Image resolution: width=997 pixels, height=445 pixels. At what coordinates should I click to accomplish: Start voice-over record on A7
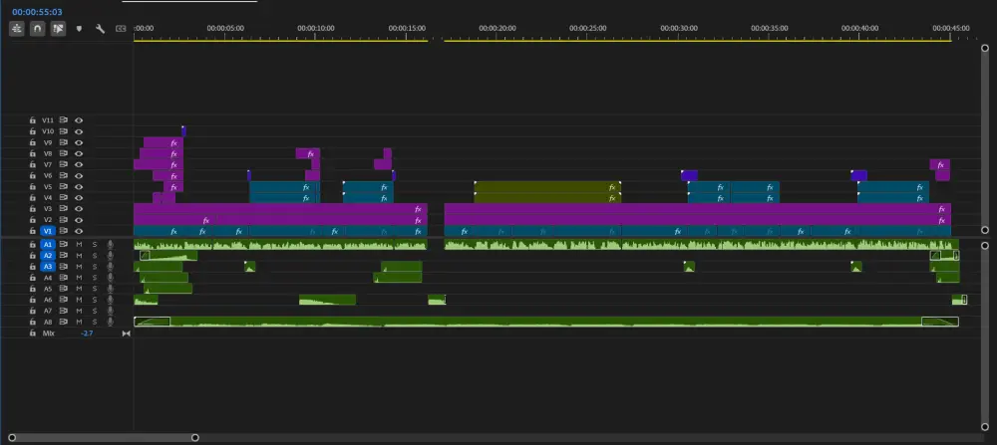110,311
